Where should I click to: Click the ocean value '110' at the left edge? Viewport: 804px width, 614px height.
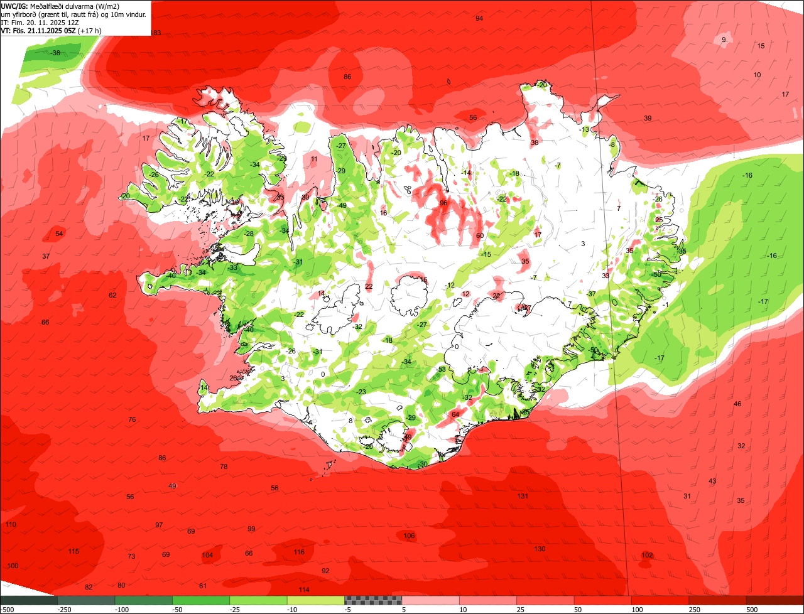[x=11, y=524]
